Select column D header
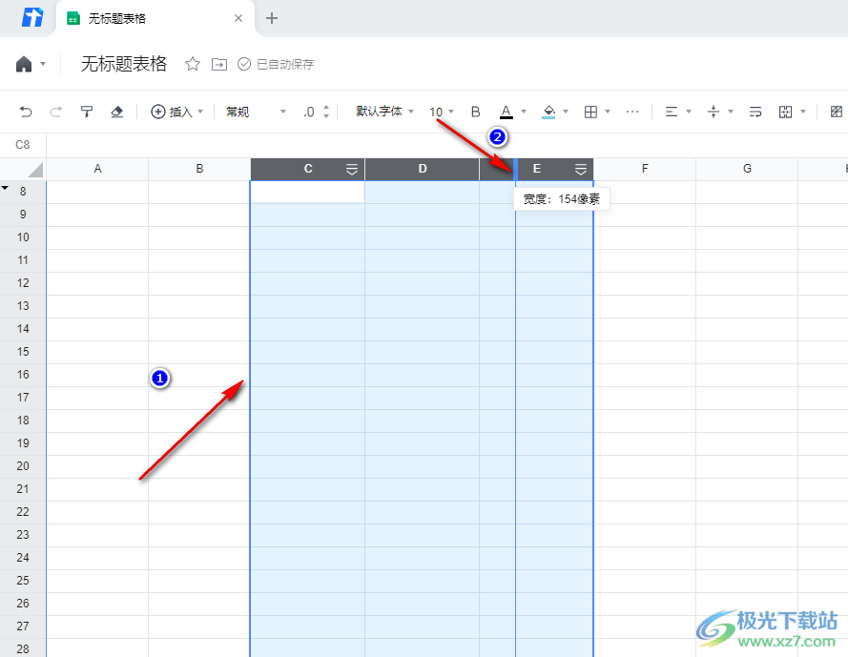848x657 pixels. [423, 169]
